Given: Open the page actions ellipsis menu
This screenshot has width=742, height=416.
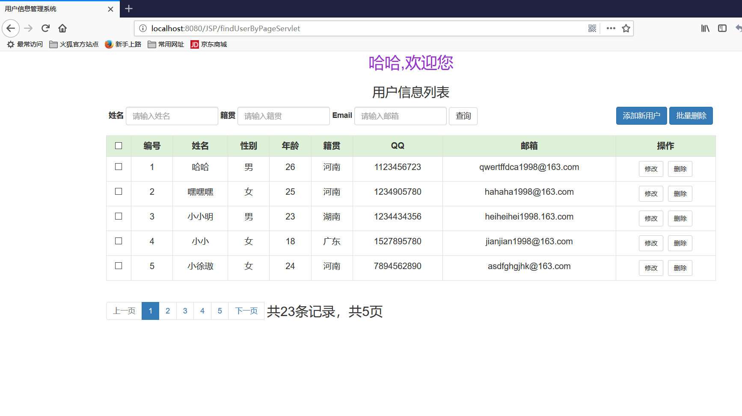Looking at the screenshot, I should pos(611,28).
